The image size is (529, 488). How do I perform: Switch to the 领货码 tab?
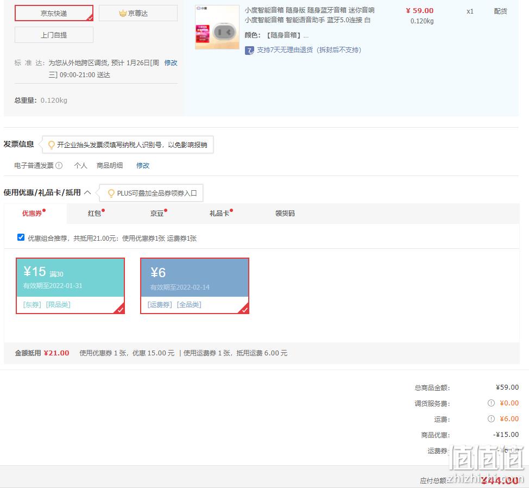[285, 213]
